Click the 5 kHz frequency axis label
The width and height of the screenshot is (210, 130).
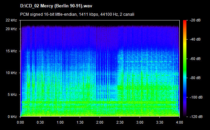point(12,95)
